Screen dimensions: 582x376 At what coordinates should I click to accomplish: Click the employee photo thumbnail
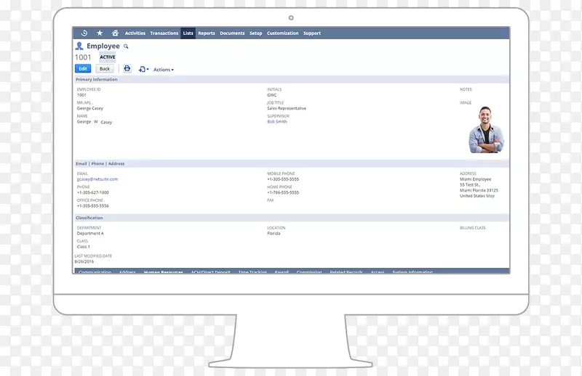[485, 130]
